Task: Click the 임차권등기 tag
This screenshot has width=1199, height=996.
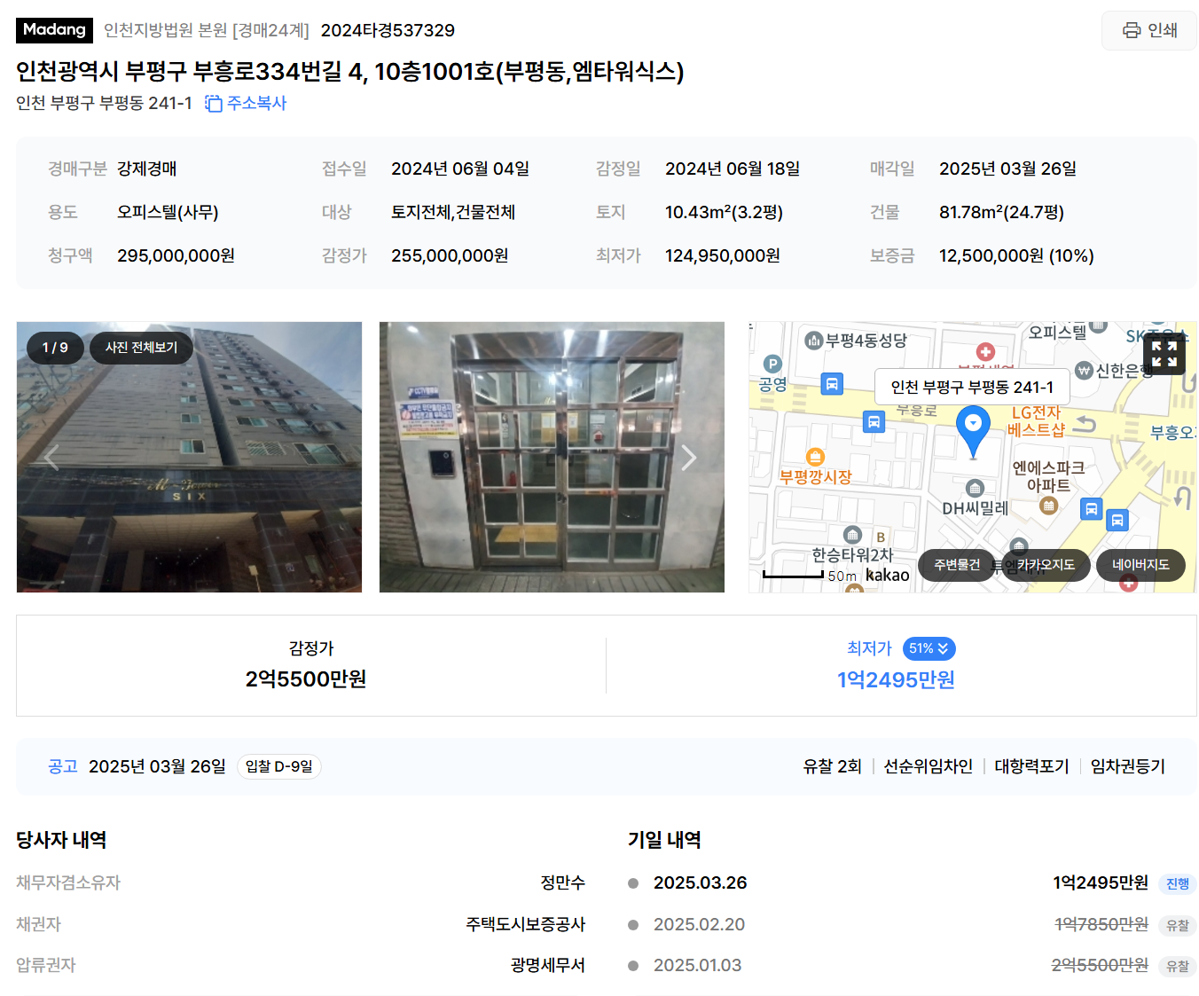Action: coord(1128,766)
